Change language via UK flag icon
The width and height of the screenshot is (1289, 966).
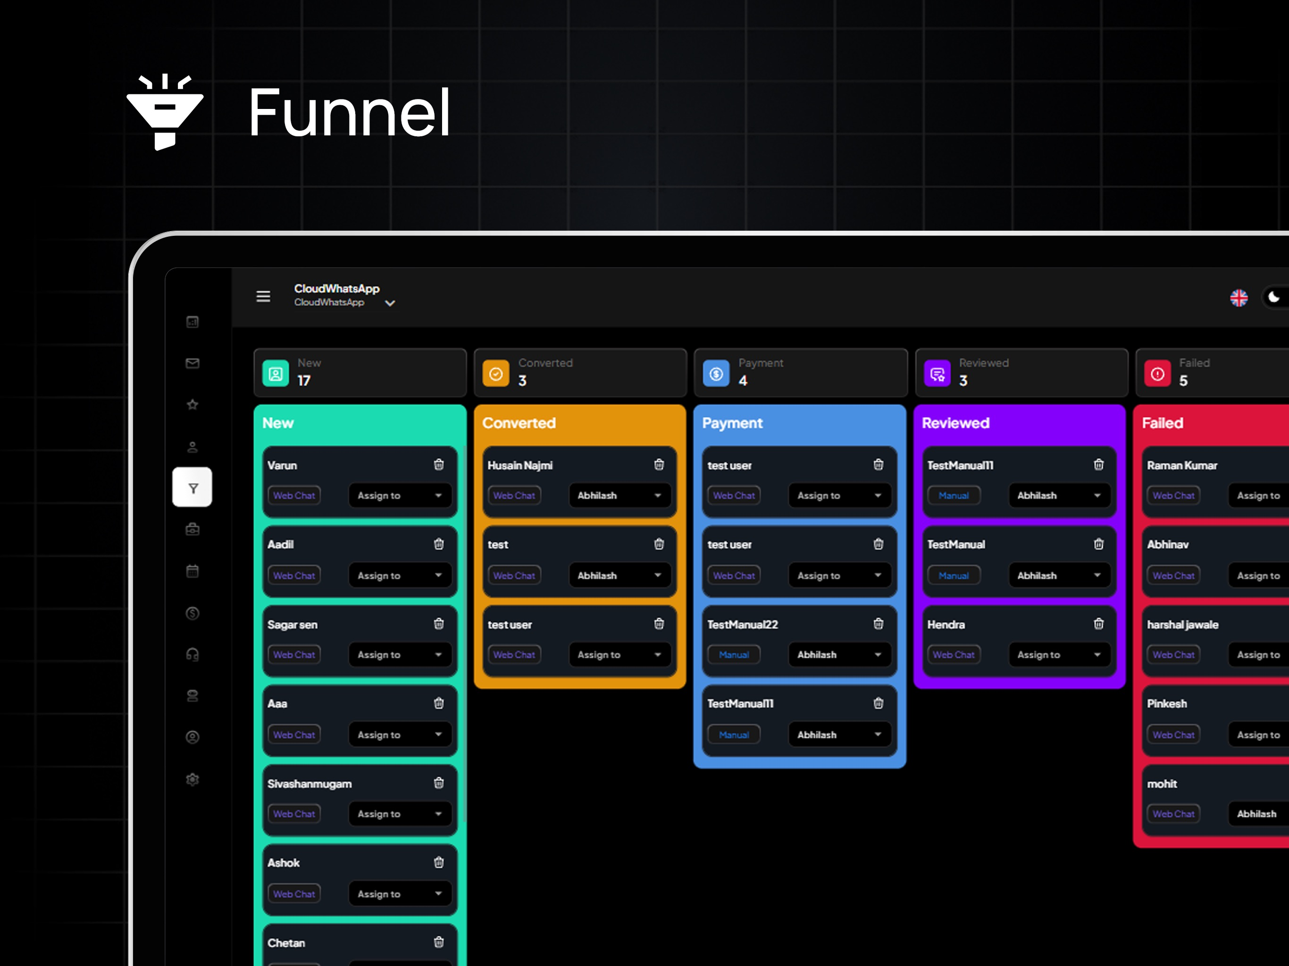tap(1239, 298)
